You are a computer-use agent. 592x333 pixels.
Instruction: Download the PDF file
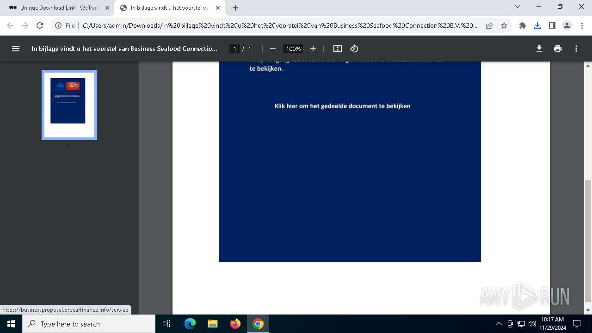(539, 49)
